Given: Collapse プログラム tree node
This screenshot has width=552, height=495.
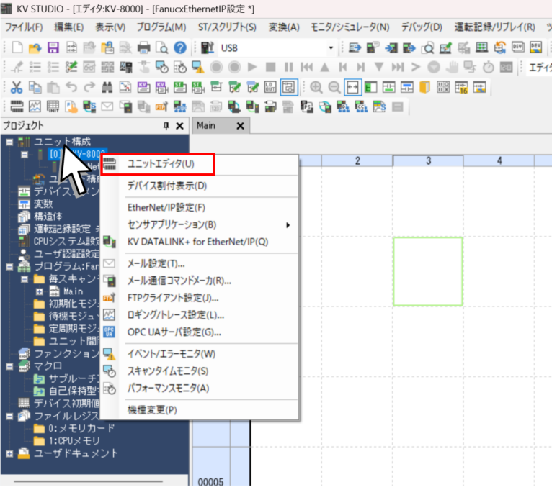Looking at the screenshot, I should click(x=9, y=267).
